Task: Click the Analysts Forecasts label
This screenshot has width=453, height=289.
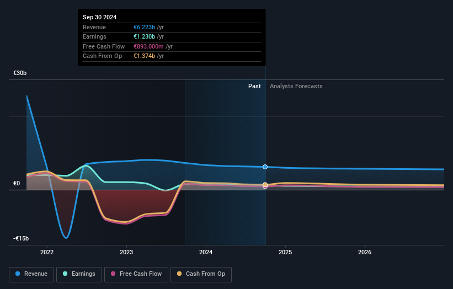Action: click(x=296, y=86)
